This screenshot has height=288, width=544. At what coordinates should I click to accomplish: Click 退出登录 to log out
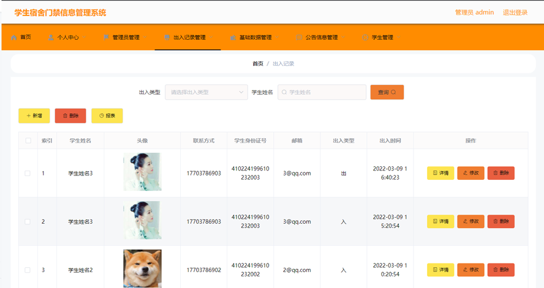(x=515, y=12)
